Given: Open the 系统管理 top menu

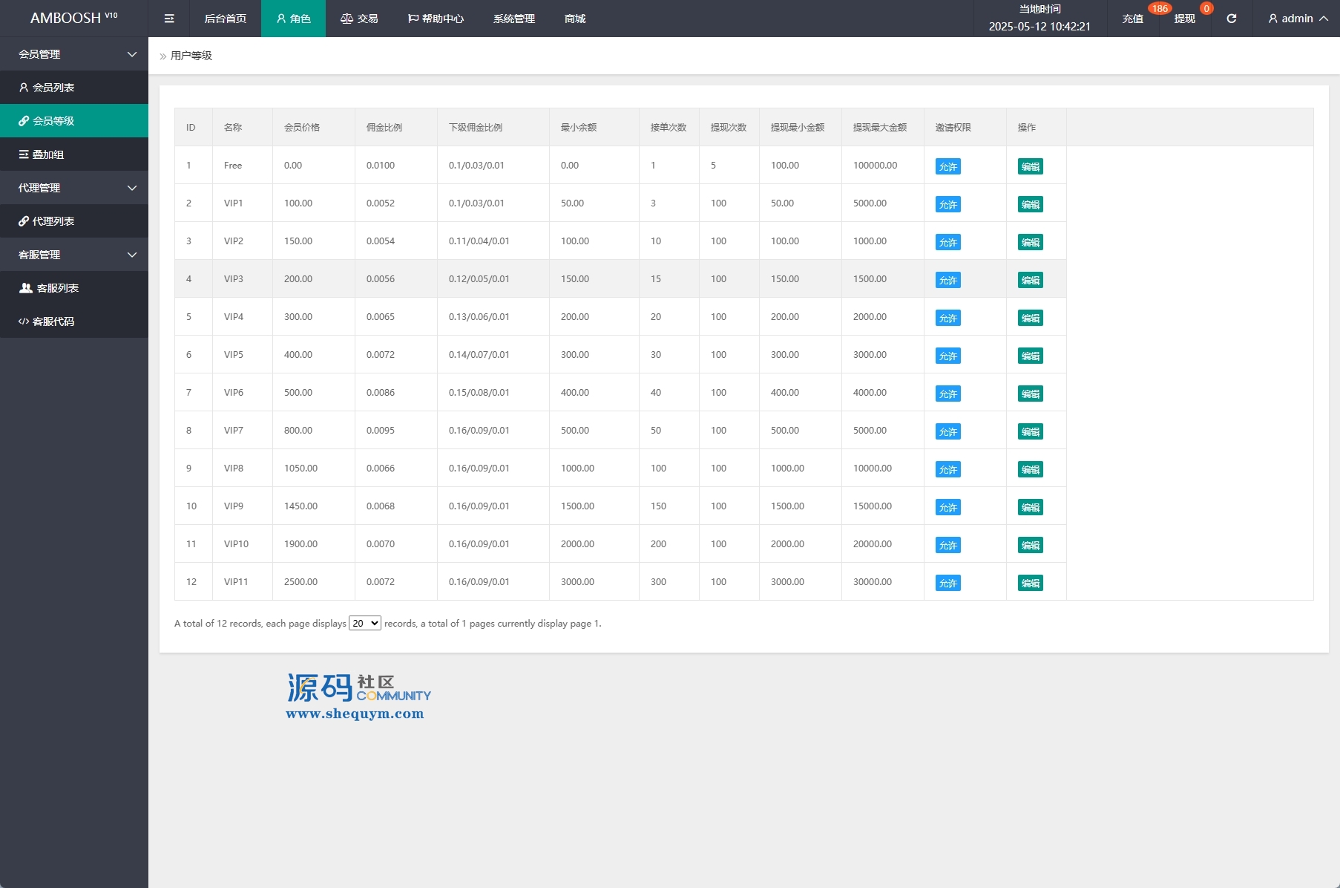Looking at the screenshot, I should click(513, 19).
